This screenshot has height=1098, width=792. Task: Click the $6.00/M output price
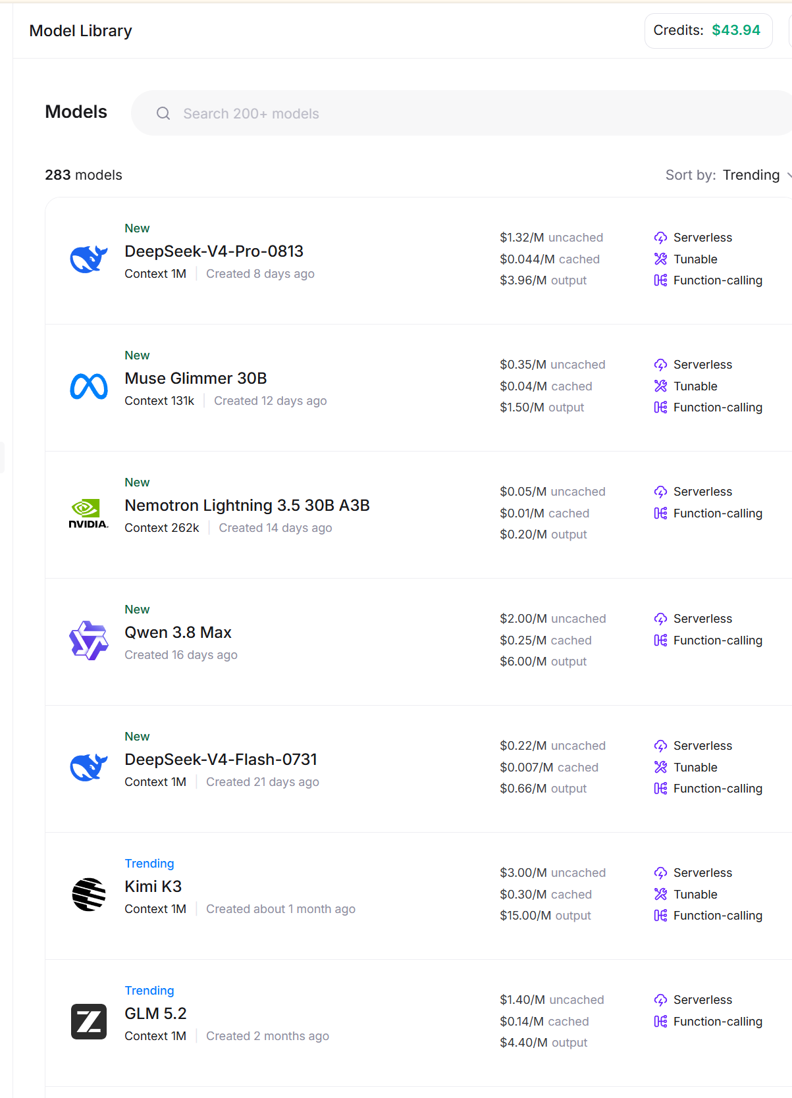[x=543, y=662]
